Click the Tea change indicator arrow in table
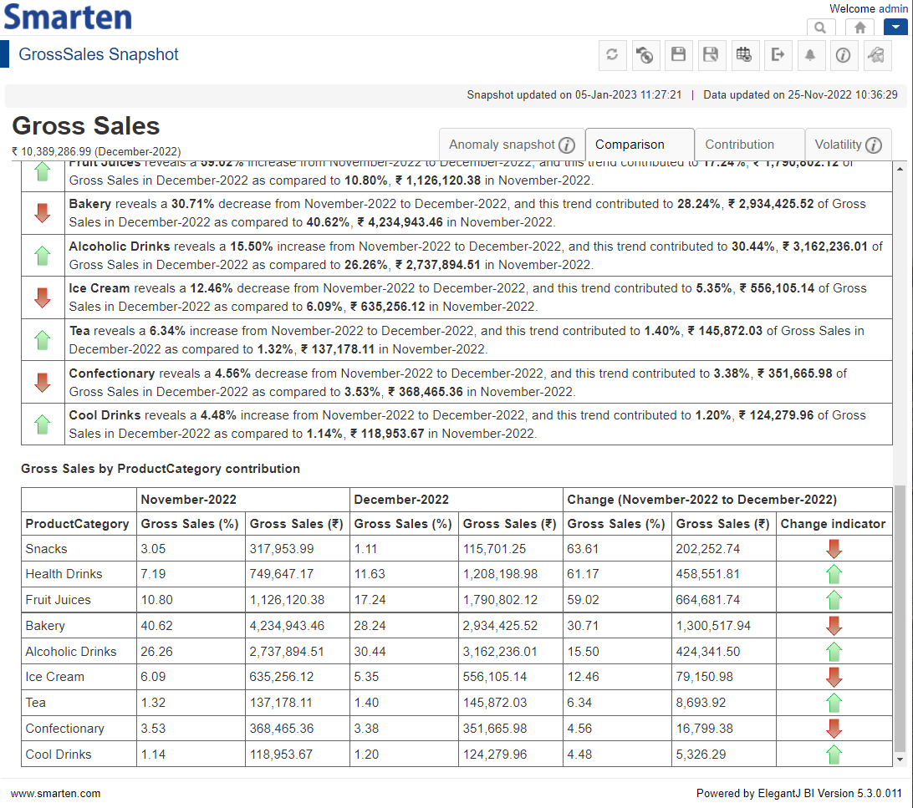 (x=834, y=703)
